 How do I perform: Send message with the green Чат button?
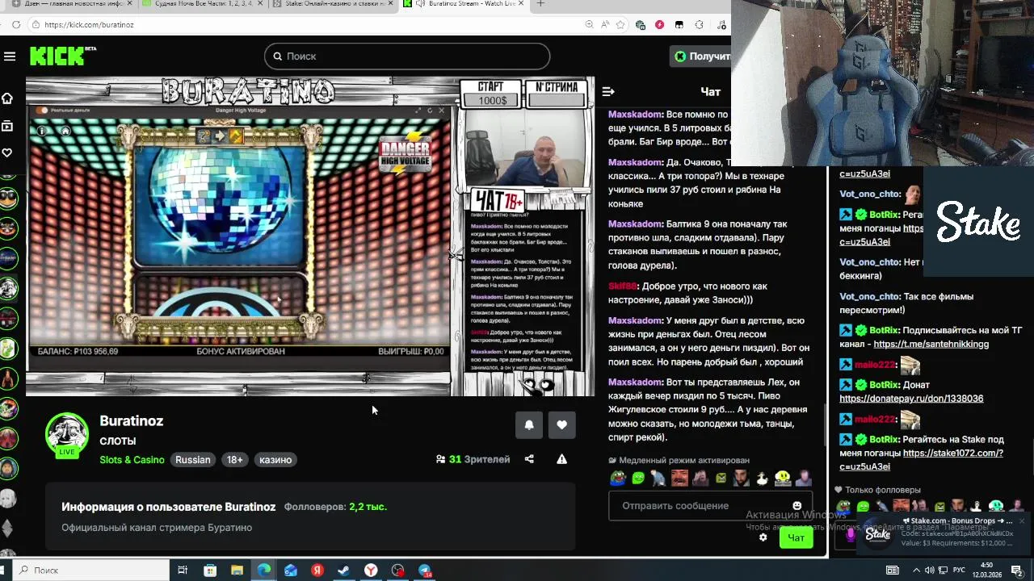[797, 537]
